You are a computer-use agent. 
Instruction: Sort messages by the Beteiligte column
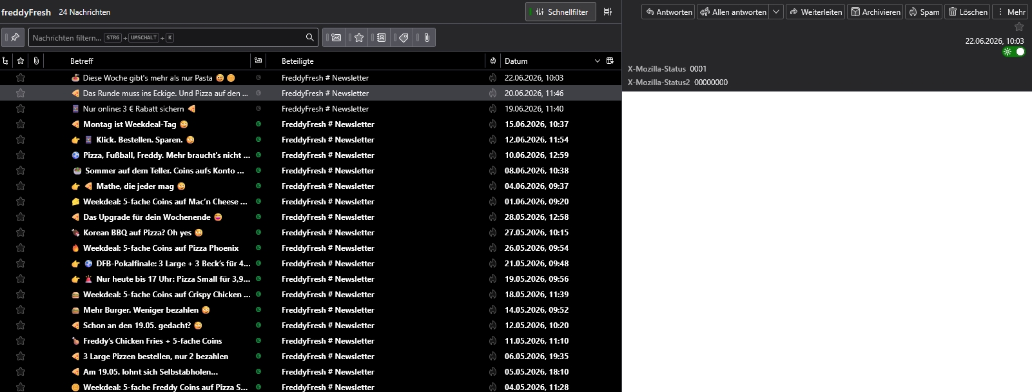click(x=375, y=61)
